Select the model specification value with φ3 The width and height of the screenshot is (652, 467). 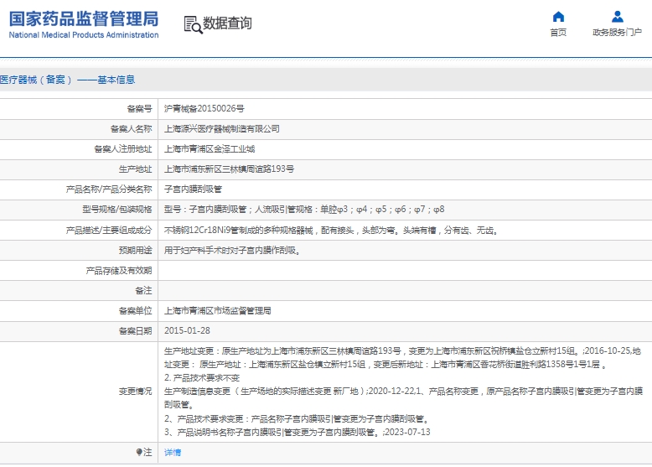tap(304, 209)
